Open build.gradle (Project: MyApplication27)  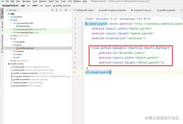pos(30,67)
